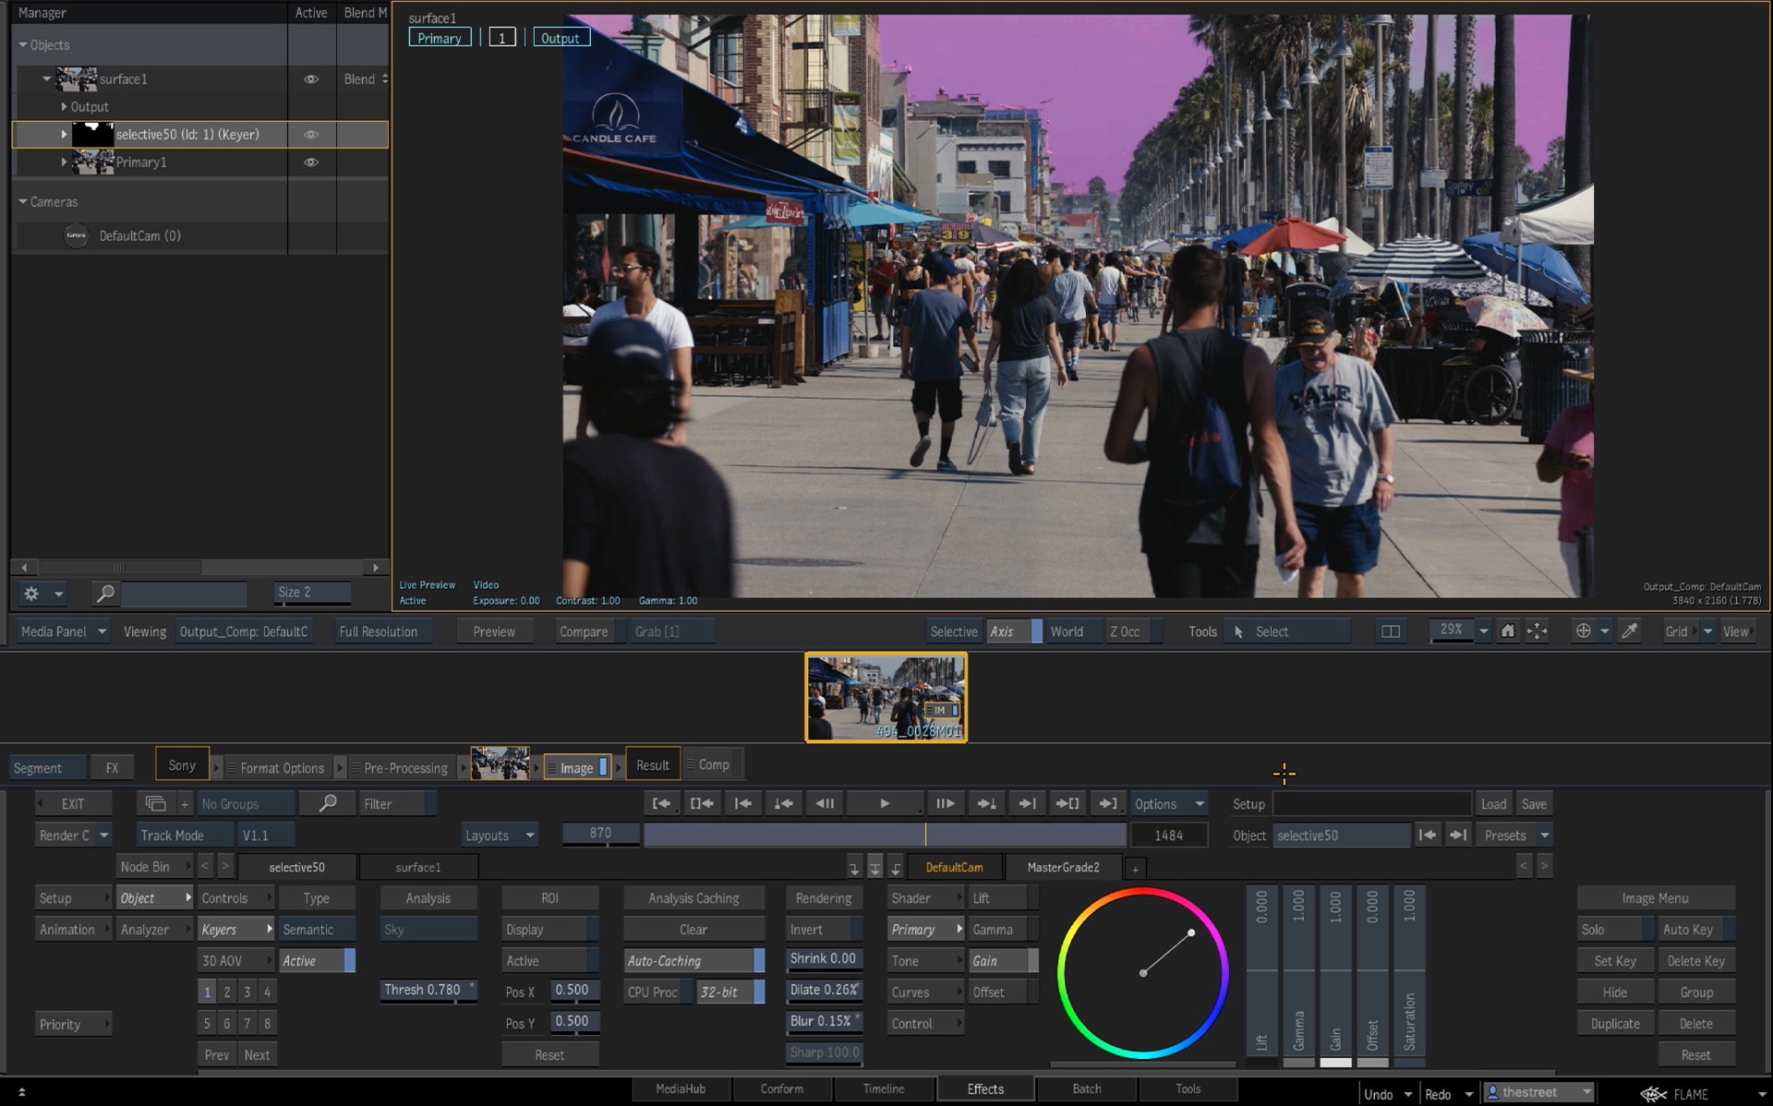Click inside the hue color wheel
Image resolution: width=1773 pixels, height=1106 pixels.
[x=1142, y=973]
